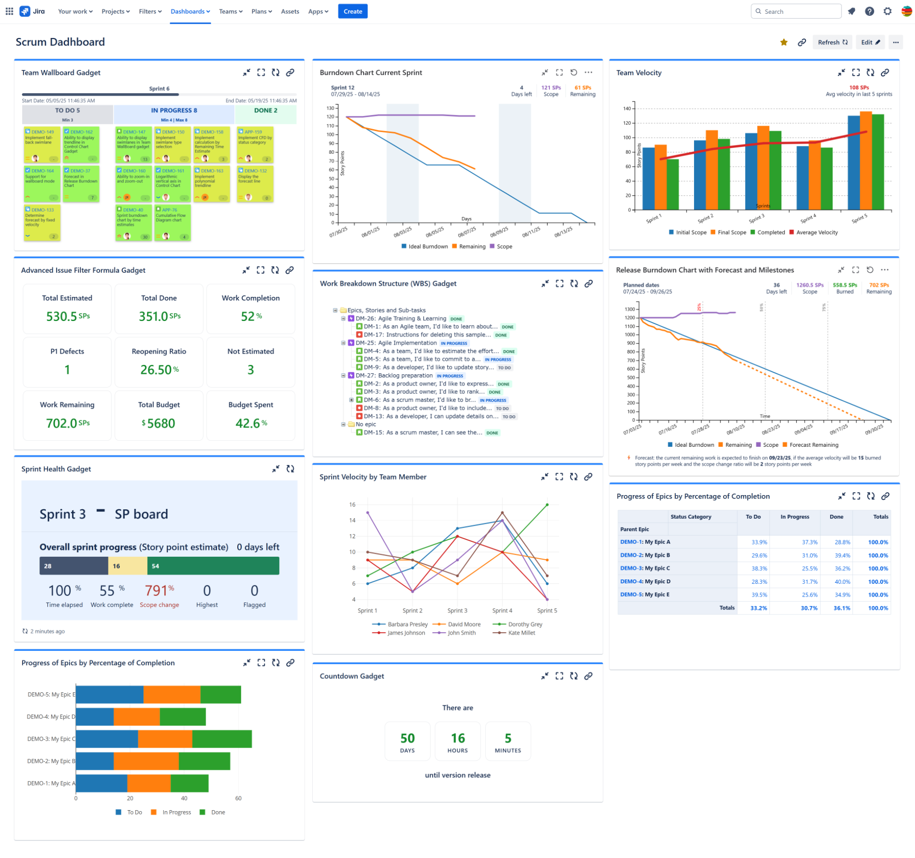Copy link to the Team Velocity gadget

point(885,72)
